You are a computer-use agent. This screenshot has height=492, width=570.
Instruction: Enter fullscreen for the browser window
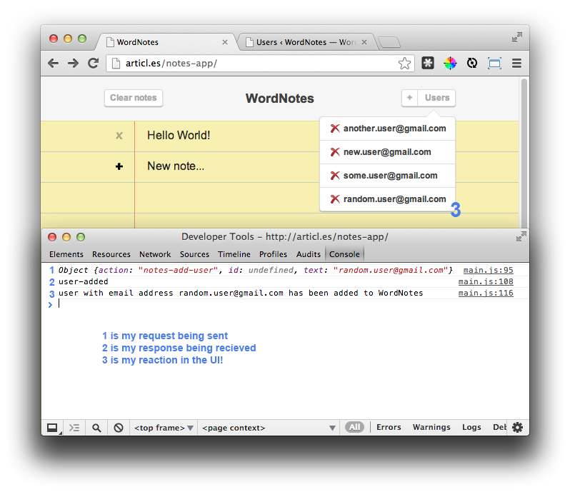click(x=517, y=37)
